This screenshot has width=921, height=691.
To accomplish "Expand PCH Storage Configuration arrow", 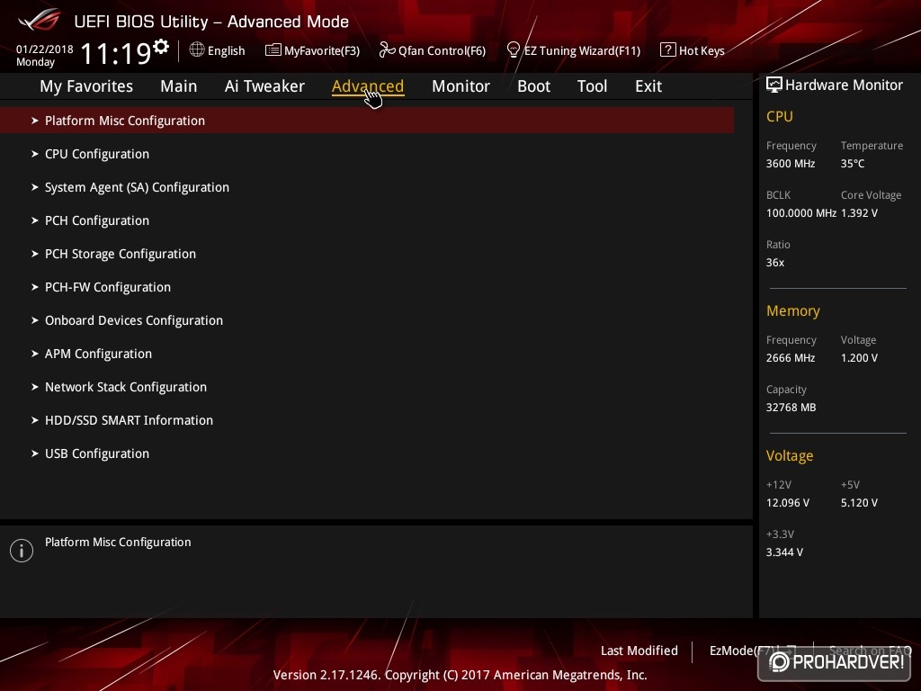I will (35, 254).
